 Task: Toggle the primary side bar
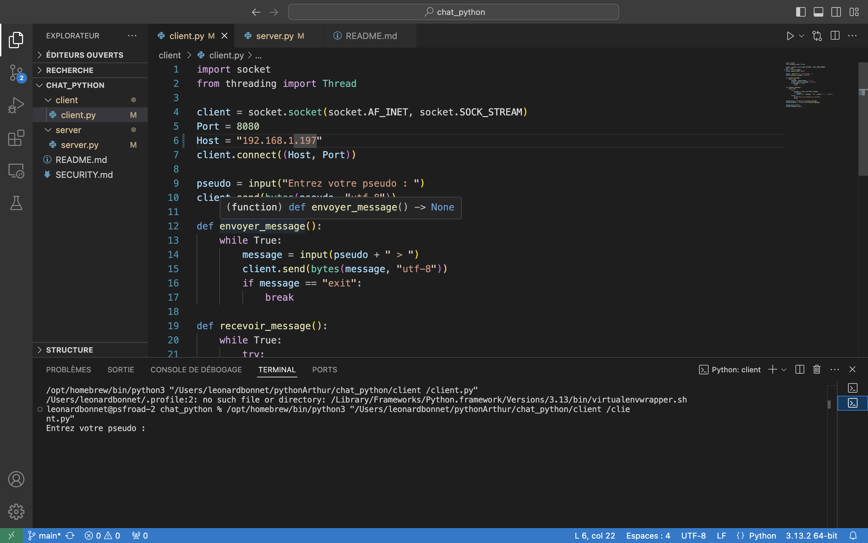click(x=801, y=12)
